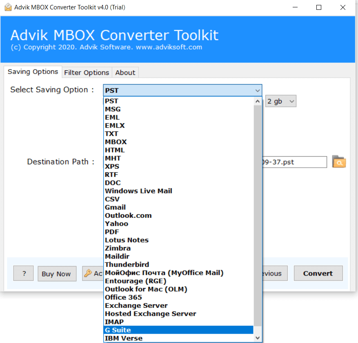358x343 pixels.
Task: Click the partially hidden Previous button
Action: [275, 273]
